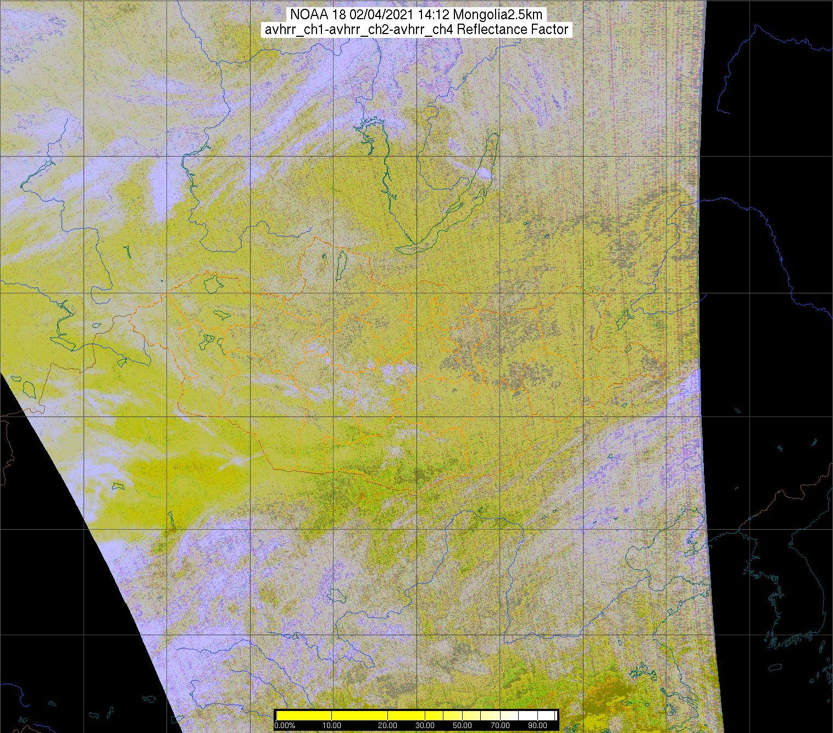Click the "30.00" colorbar label
This screenshot has width=833, height=733.
tap(425, 725)
